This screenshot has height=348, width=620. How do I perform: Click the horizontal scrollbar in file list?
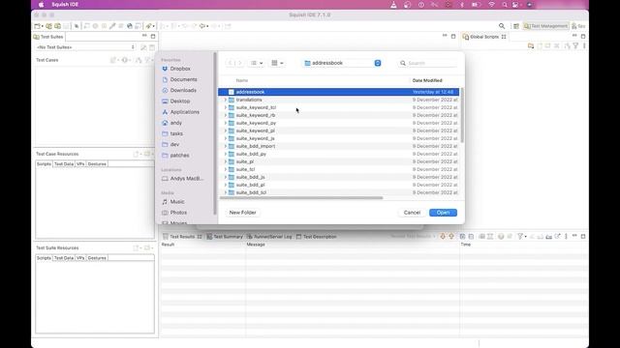pos(301,197)
